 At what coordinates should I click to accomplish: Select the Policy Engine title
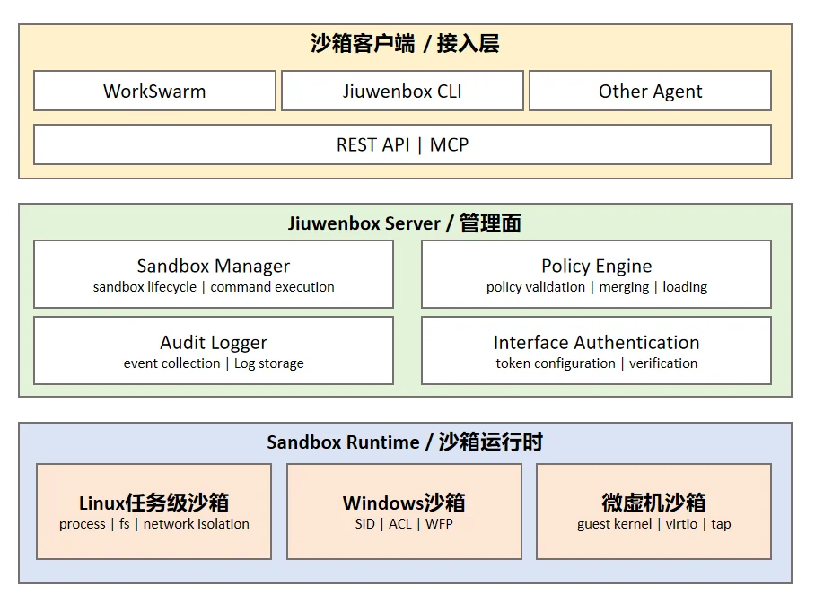[597, 267]
